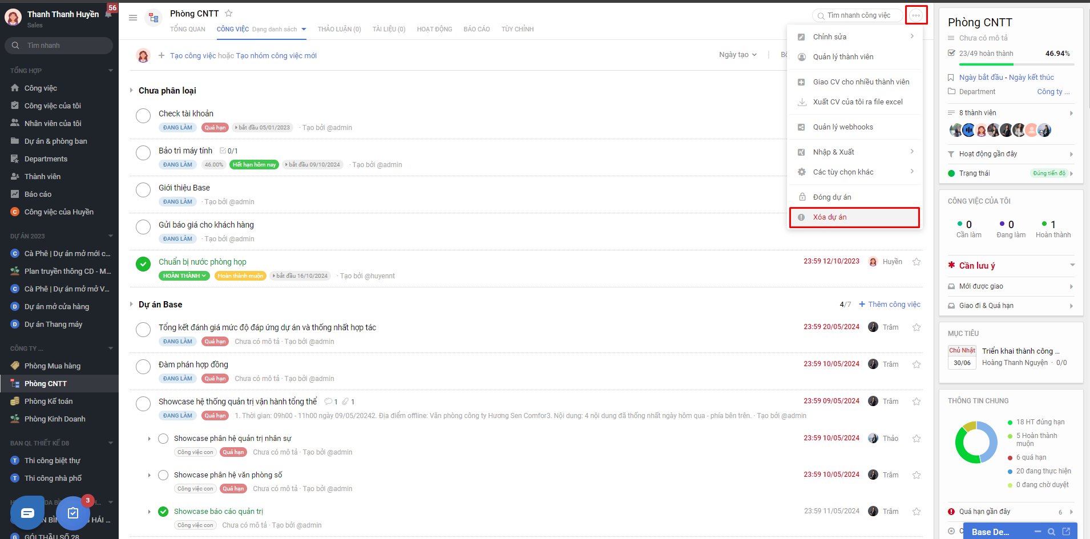The width and height of the screenshot is (1090, 539).
Task: Click the search icon in Base De... bar
Action: pyautogui.click(x=1051, y=532)
